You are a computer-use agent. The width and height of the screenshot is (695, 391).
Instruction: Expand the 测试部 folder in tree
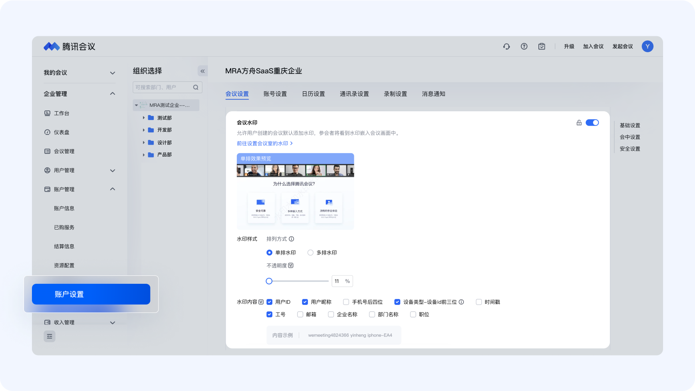pyautogui.click(x=144, y=118)
